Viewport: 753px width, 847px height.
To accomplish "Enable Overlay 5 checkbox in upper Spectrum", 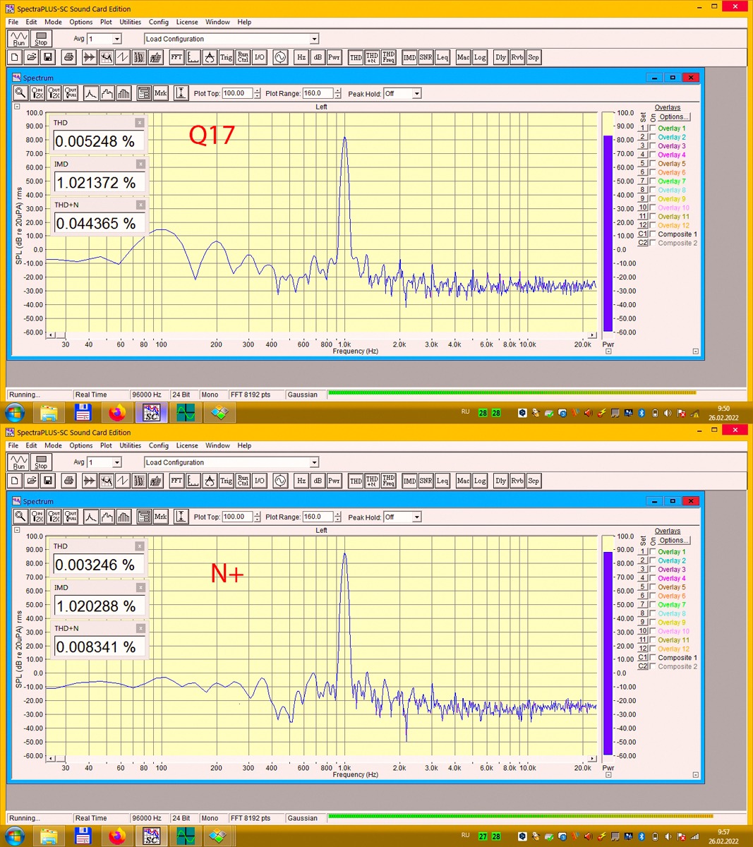I will coord(653,164).
